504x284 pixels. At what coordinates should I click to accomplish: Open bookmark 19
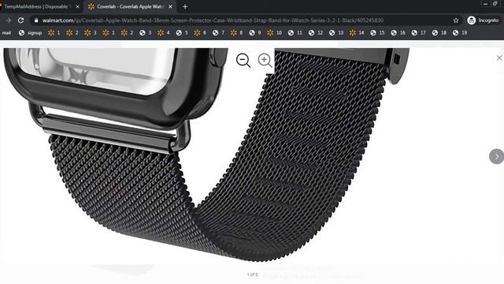460,32
